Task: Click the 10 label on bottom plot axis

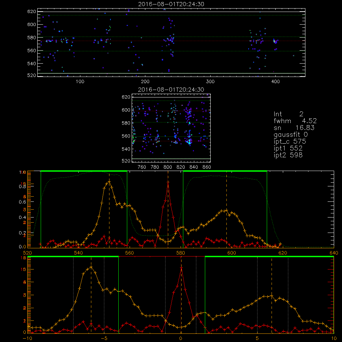Action: 334,339
